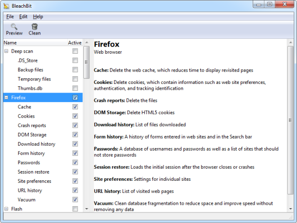Collapse the Firefox tree group
The image size is (297, 223).
click(6, 97)
